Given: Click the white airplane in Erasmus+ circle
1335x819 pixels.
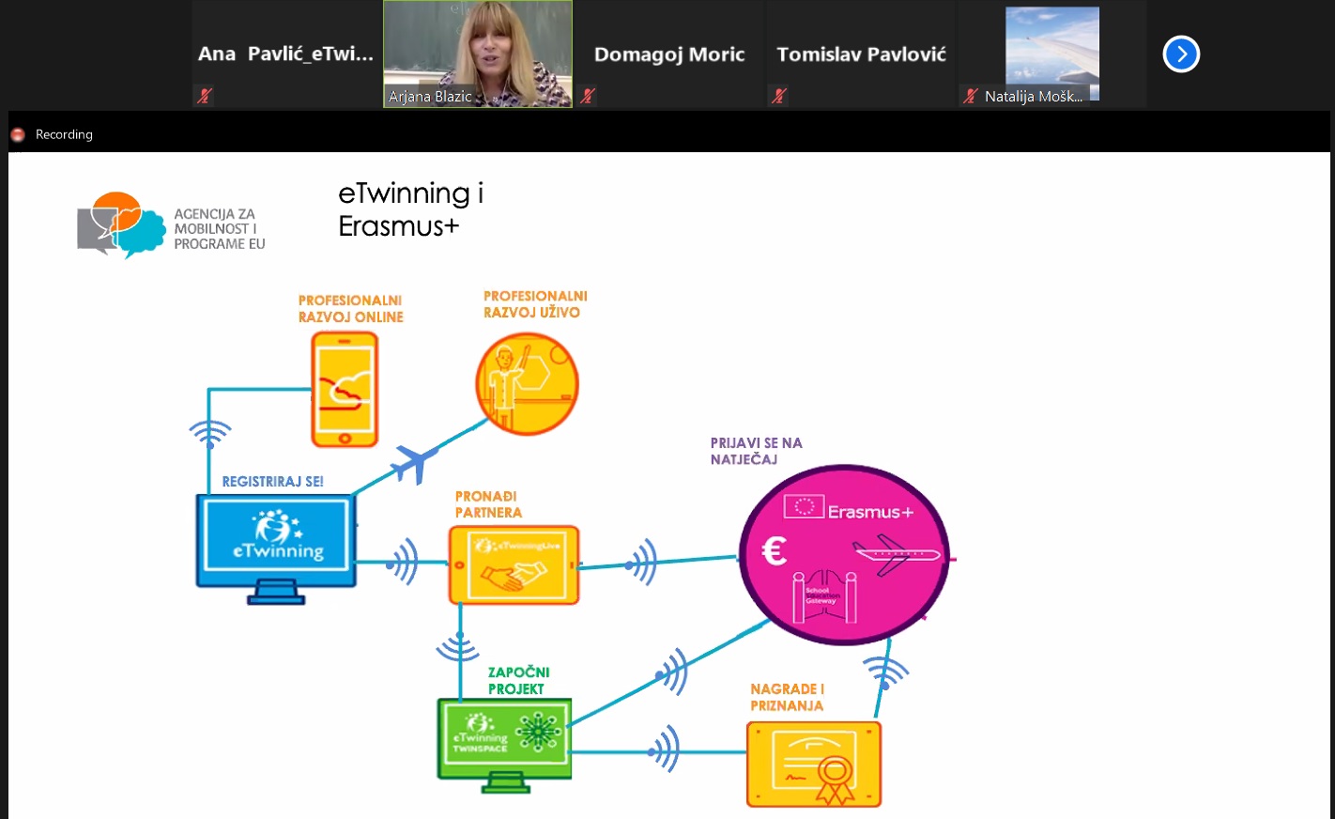Looking at the screenshot, I should click(896, 554).
